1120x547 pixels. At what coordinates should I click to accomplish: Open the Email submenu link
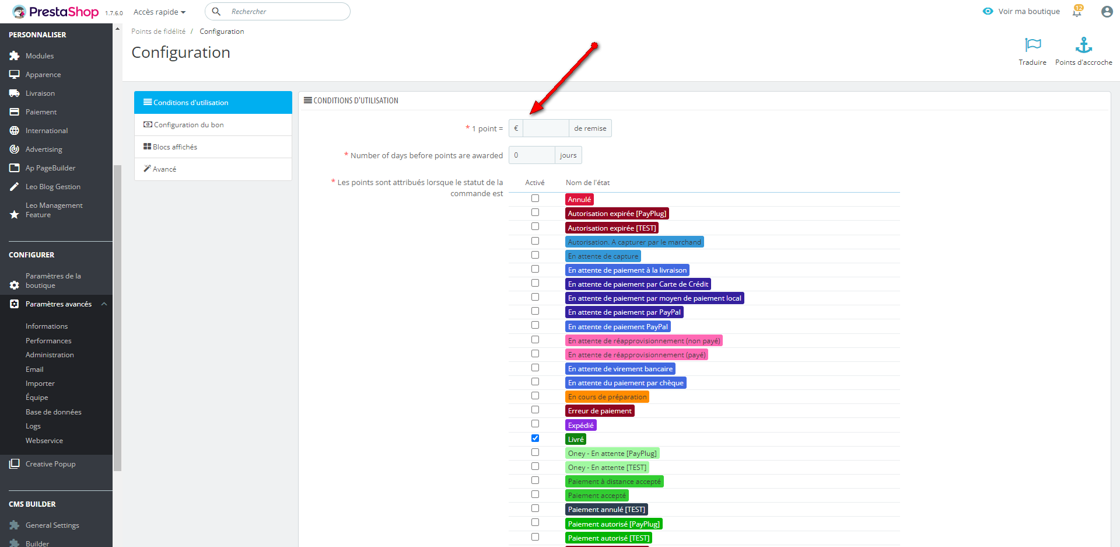pyautogui.click(x=34, y=370)
